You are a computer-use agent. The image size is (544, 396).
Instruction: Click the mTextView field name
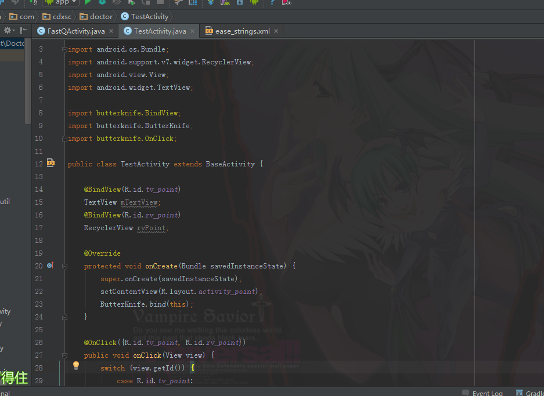[x=139, y=202]
